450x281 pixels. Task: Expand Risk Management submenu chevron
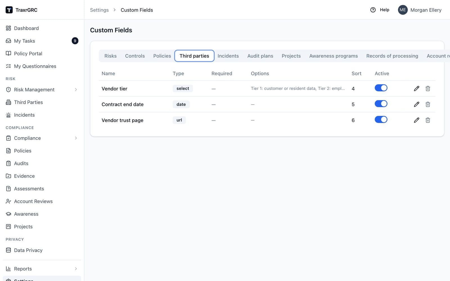click(x=76, y=90)
